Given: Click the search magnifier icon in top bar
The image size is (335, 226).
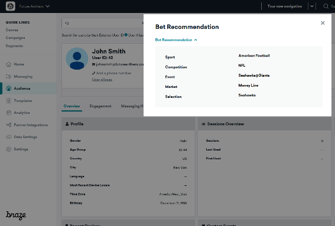Looking at the screenshot, I should coord(326,6).
